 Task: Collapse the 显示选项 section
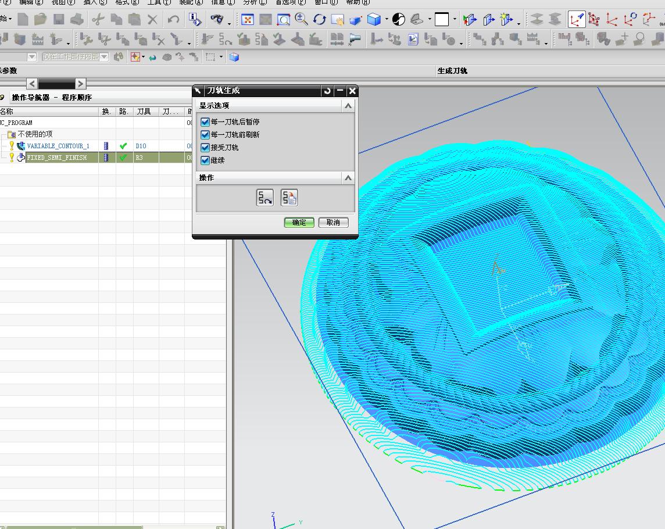coord(348,106)
